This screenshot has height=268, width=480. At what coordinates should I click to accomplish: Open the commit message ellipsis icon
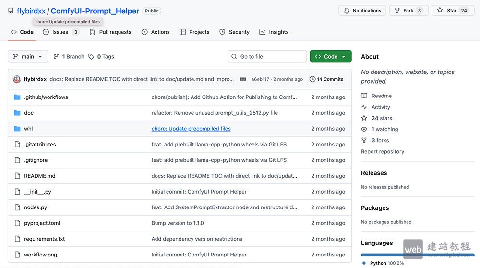pos(243,79)
